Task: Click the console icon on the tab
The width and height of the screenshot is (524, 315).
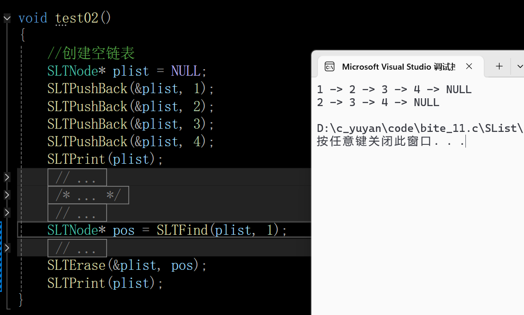Action: coord(329,67)
